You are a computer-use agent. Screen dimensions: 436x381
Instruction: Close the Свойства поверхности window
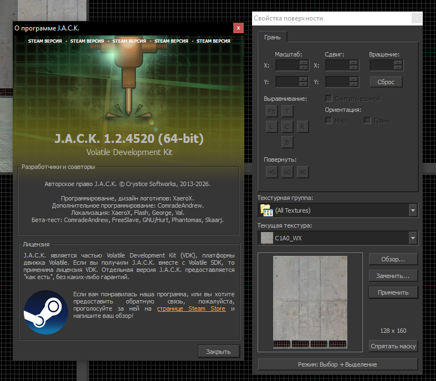[x=417, y=18]
